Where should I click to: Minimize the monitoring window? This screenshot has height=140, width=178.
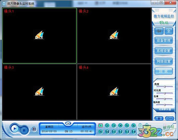point(154,3)
